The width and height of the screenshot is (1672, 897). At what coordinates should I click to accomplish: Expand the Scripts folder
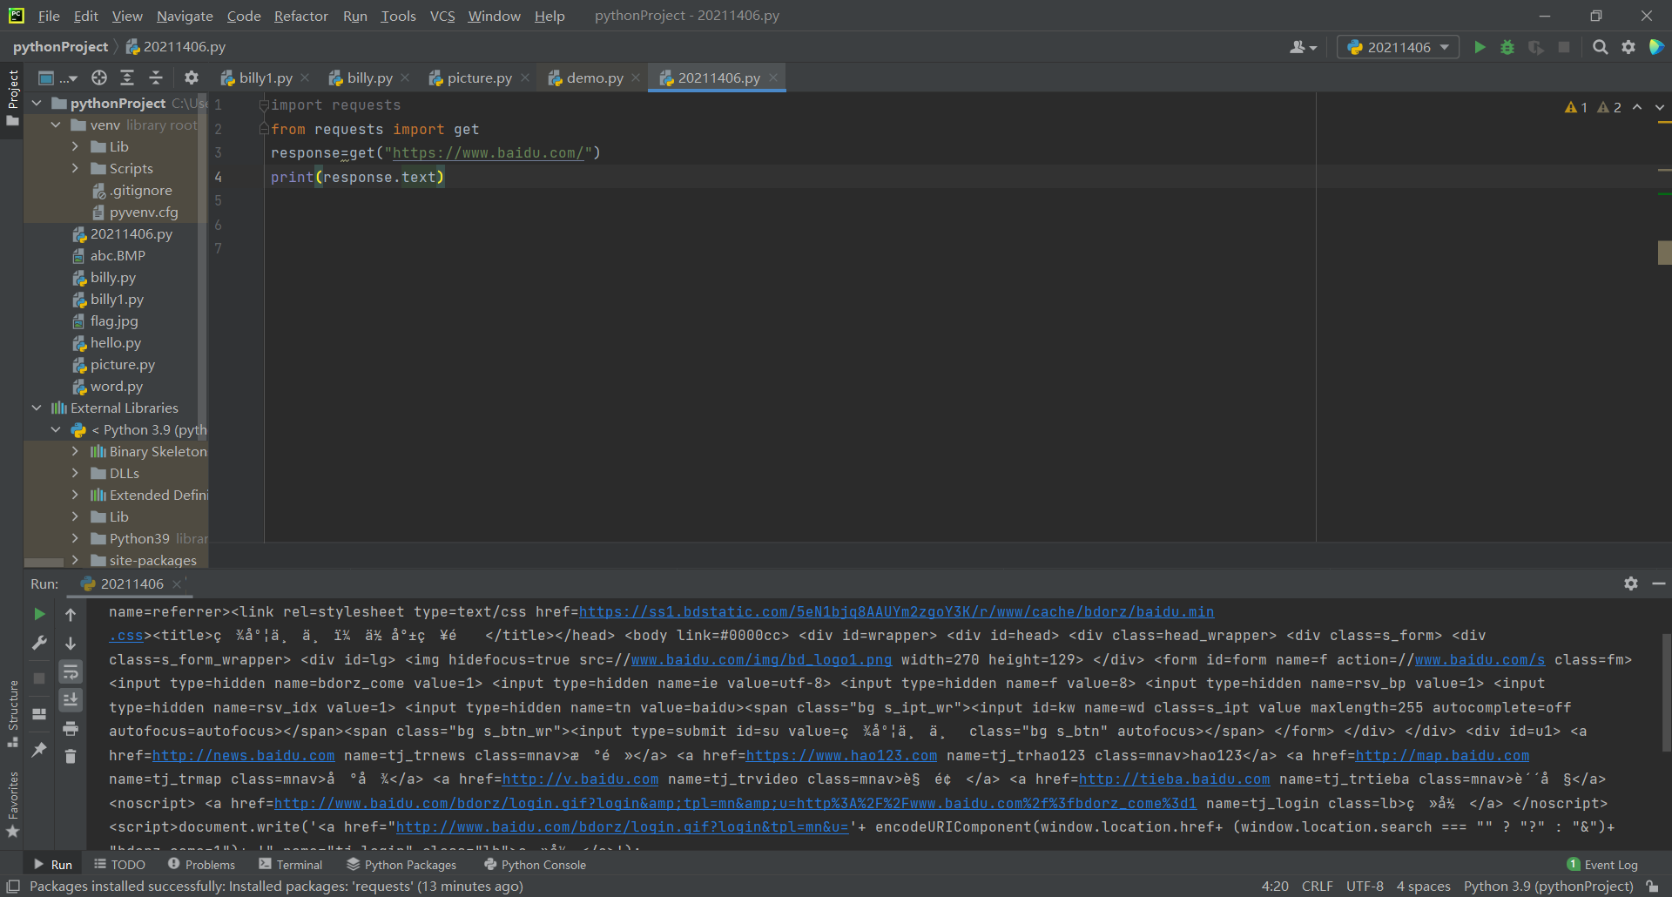[x=75, y=168]
